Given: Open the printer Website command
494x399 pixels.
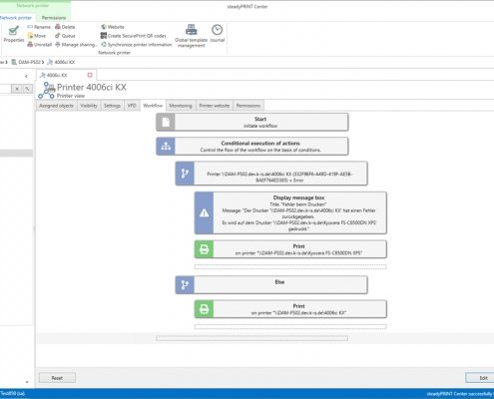Looking at the screenshot, I should point(113,27).
